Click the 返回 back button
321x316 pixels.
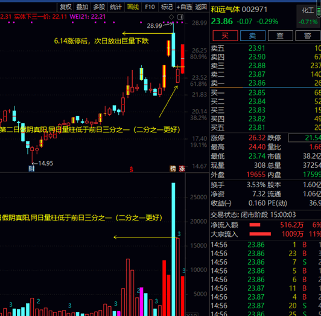point(201,7)
